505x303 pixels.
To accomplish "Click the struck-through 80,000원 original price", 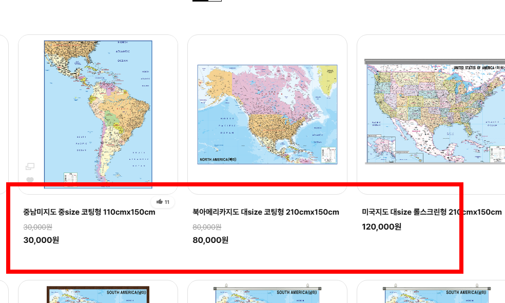I will click(x=207, y=227).
